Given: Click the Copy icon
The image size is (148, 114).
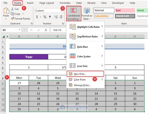Looking at the screenshot, I should [x=12, y=14].
